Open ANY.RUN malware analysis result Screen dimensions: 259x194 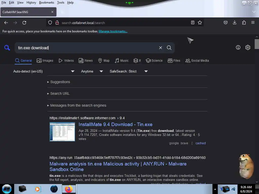(x=118, y=167)
